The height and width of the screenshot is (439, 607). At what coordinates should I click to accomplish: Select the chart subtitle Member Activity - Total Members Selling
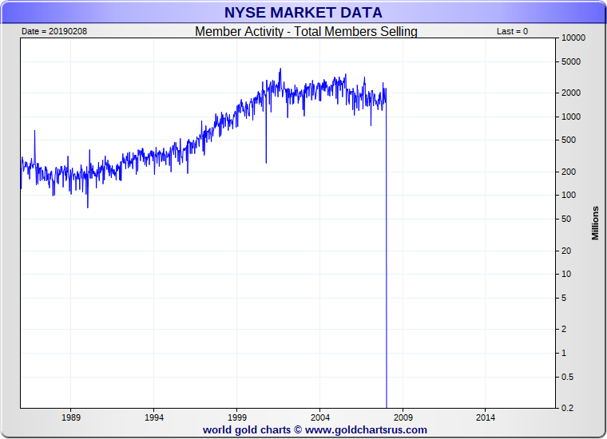pyautogui.click(x=306, y=31)
